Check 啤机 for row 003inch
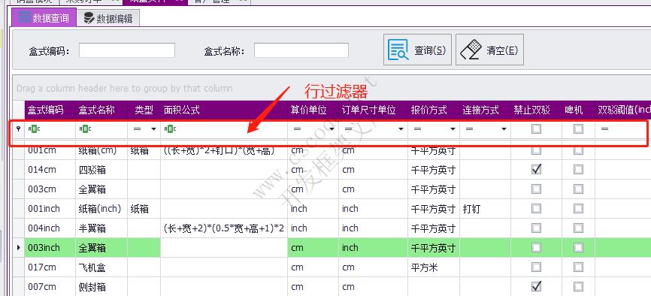 tap(578, 248)
